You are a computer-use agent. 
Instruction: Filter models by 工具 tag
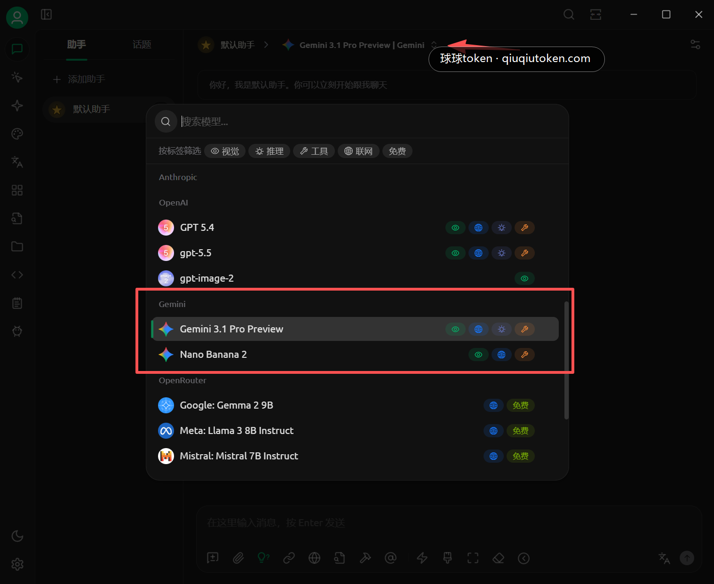tap(314, 151)
